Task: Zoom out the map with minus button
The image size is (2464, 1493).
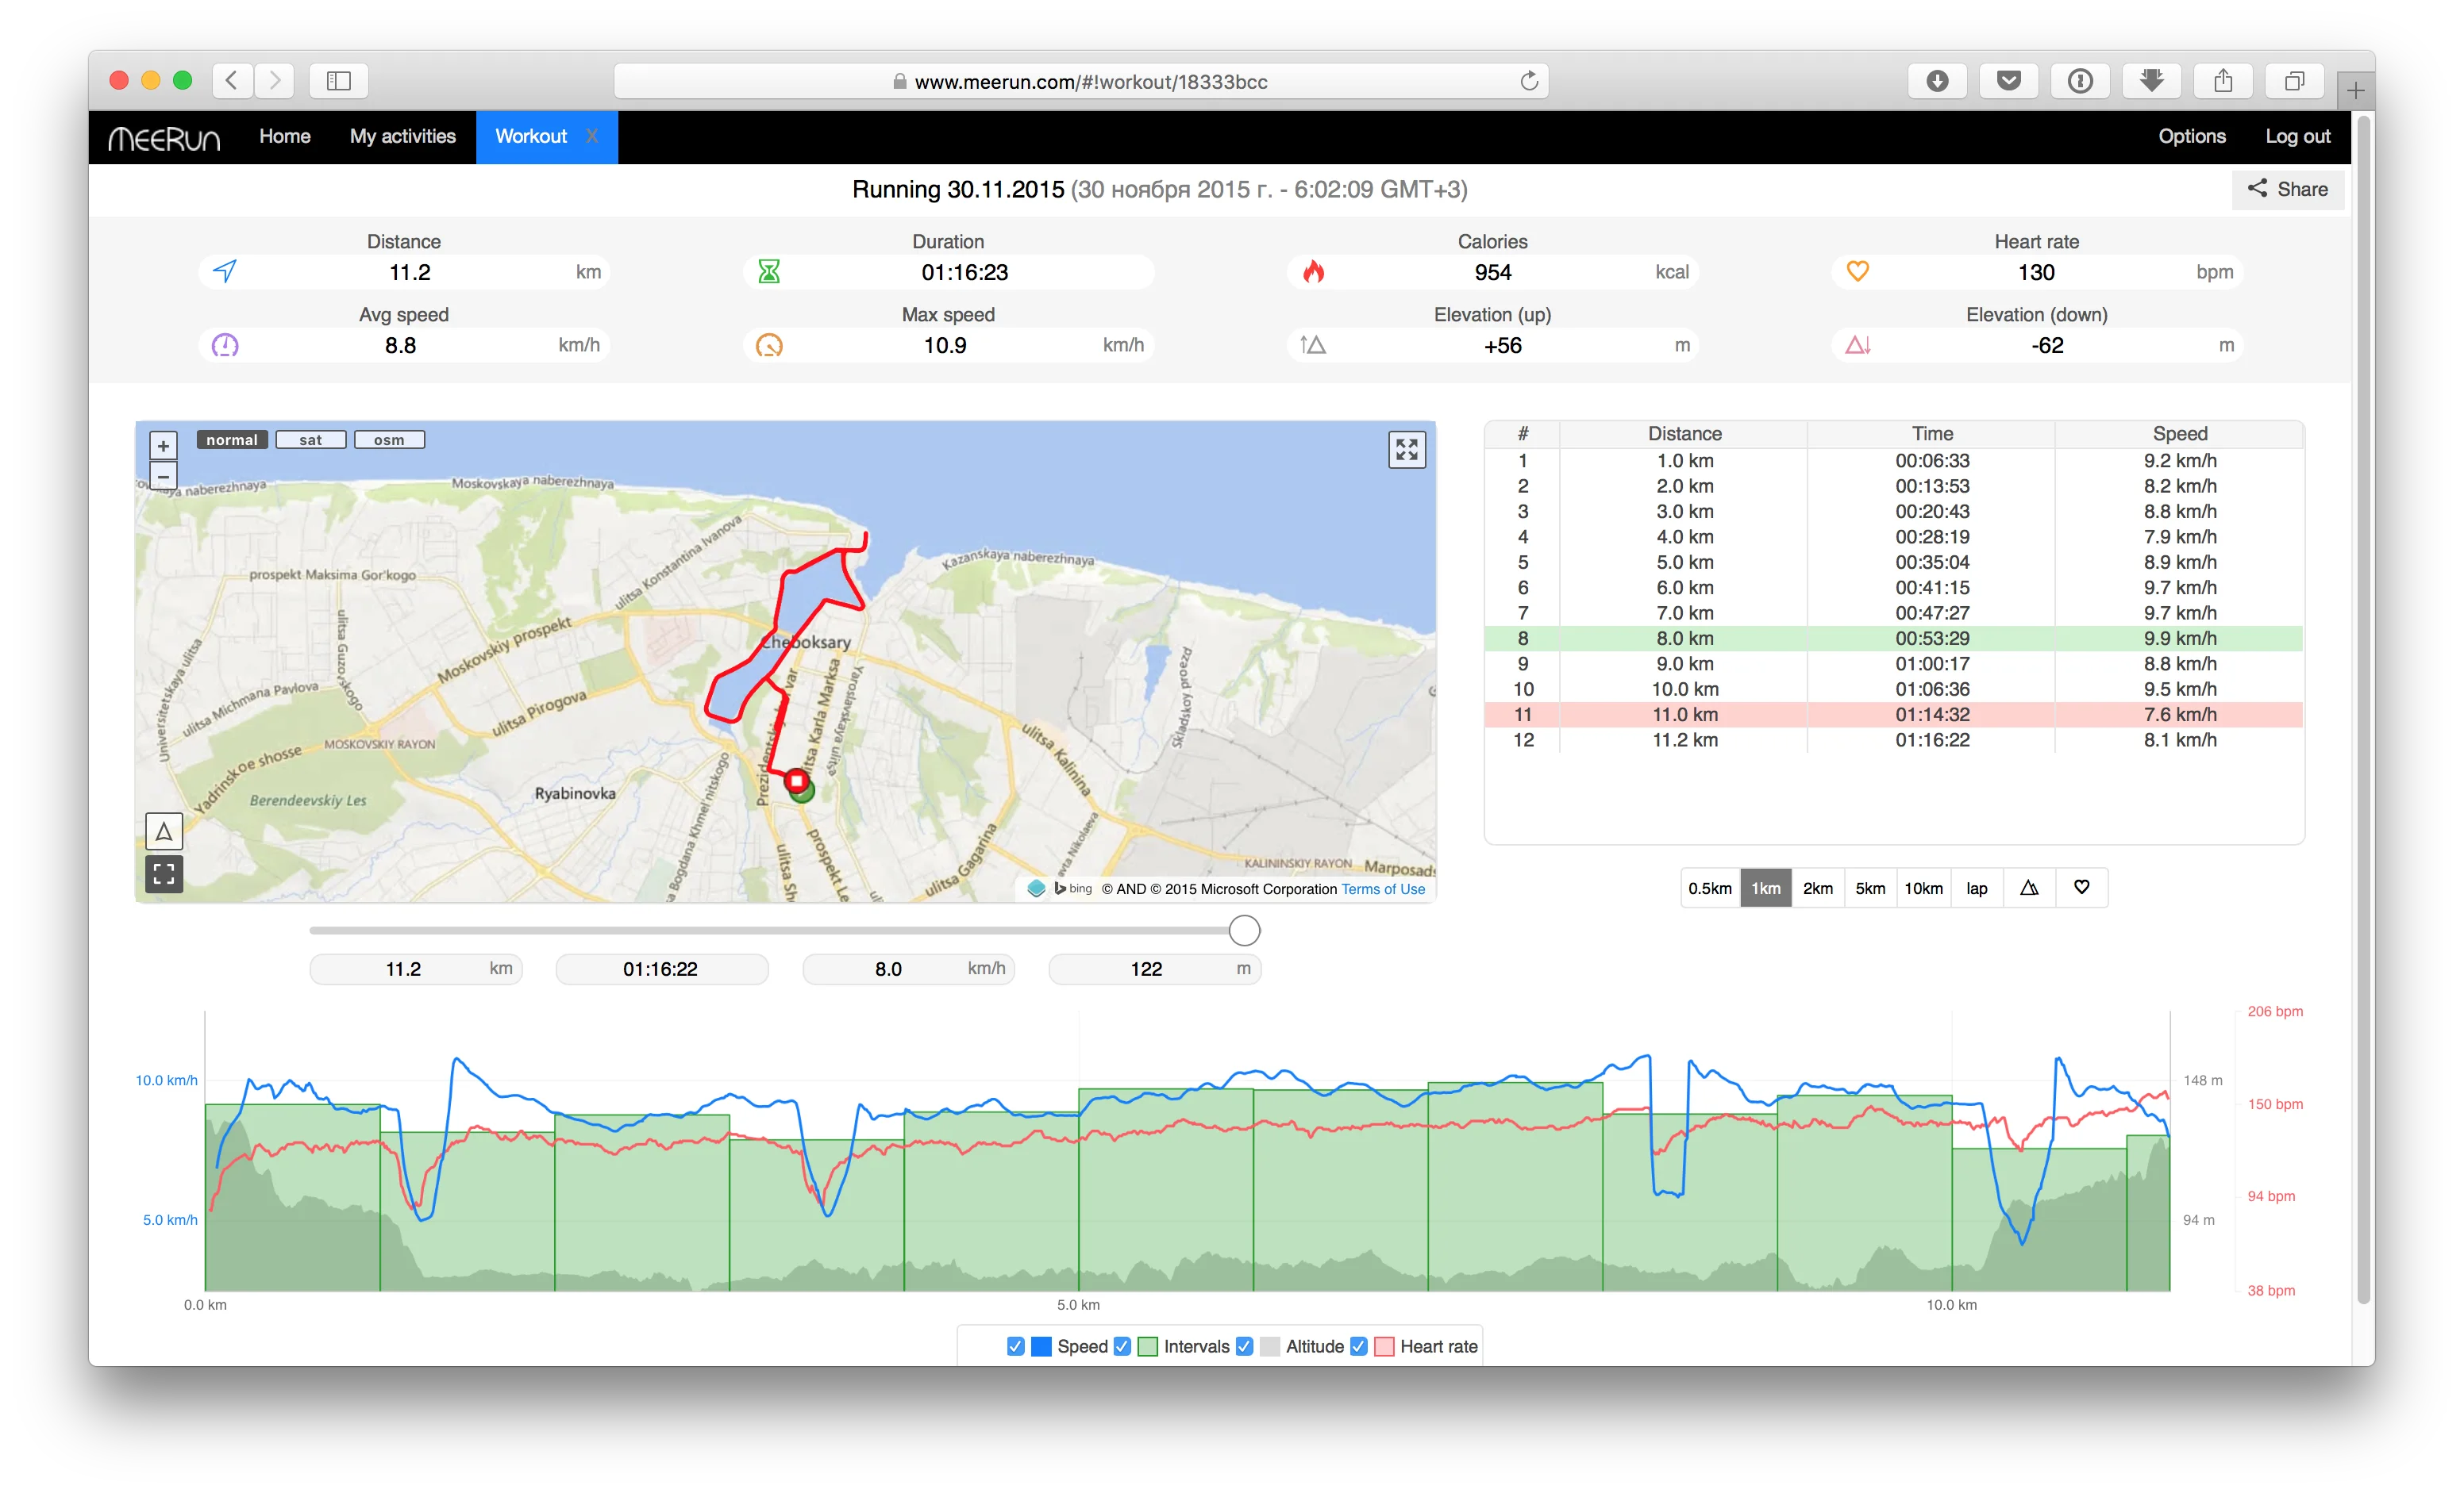Action: pyautogui.click(x=163, y=477)
